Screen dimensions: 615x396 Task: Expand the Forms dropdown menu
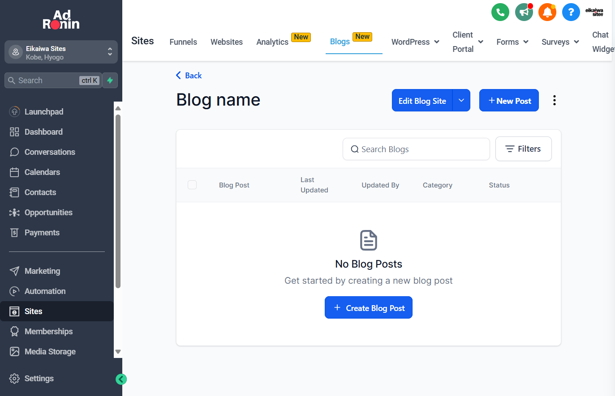[526, 42]
